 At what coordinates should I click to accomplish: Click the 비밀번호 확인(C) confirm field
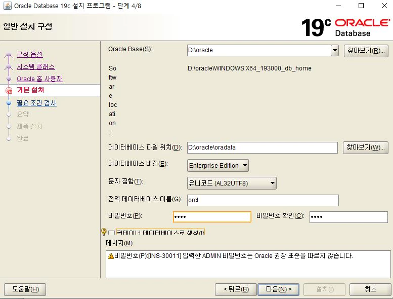click(x=348, y=217)
